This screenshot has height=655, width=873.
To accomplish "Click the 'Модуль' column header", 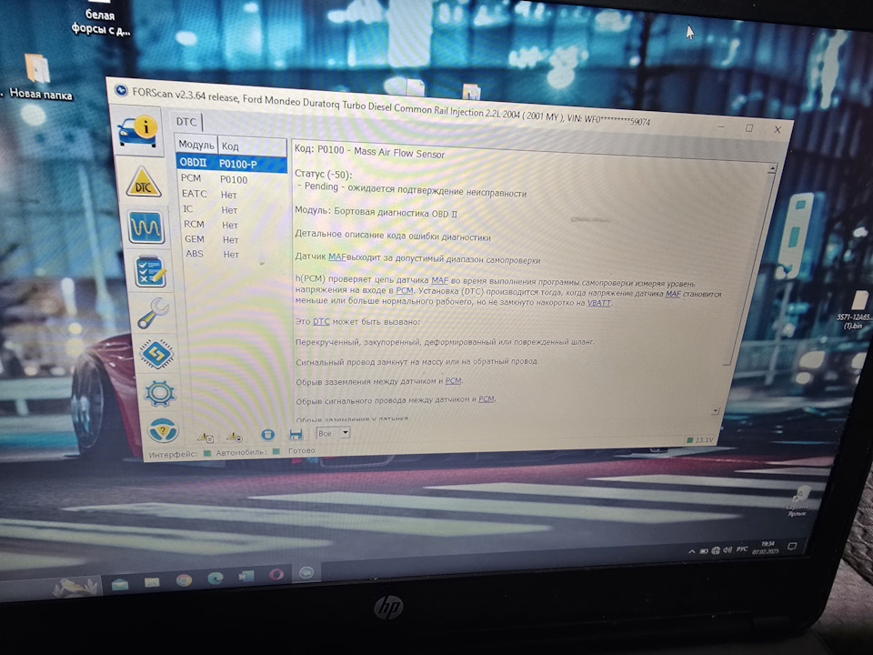I will pyautogui.click(x=196, y=145).
